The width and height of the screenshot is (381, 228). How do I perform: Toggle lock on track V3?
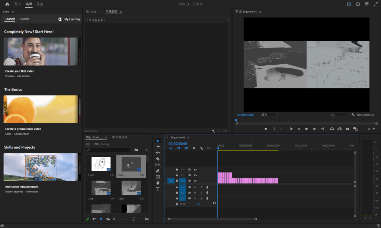coord(177,170)
